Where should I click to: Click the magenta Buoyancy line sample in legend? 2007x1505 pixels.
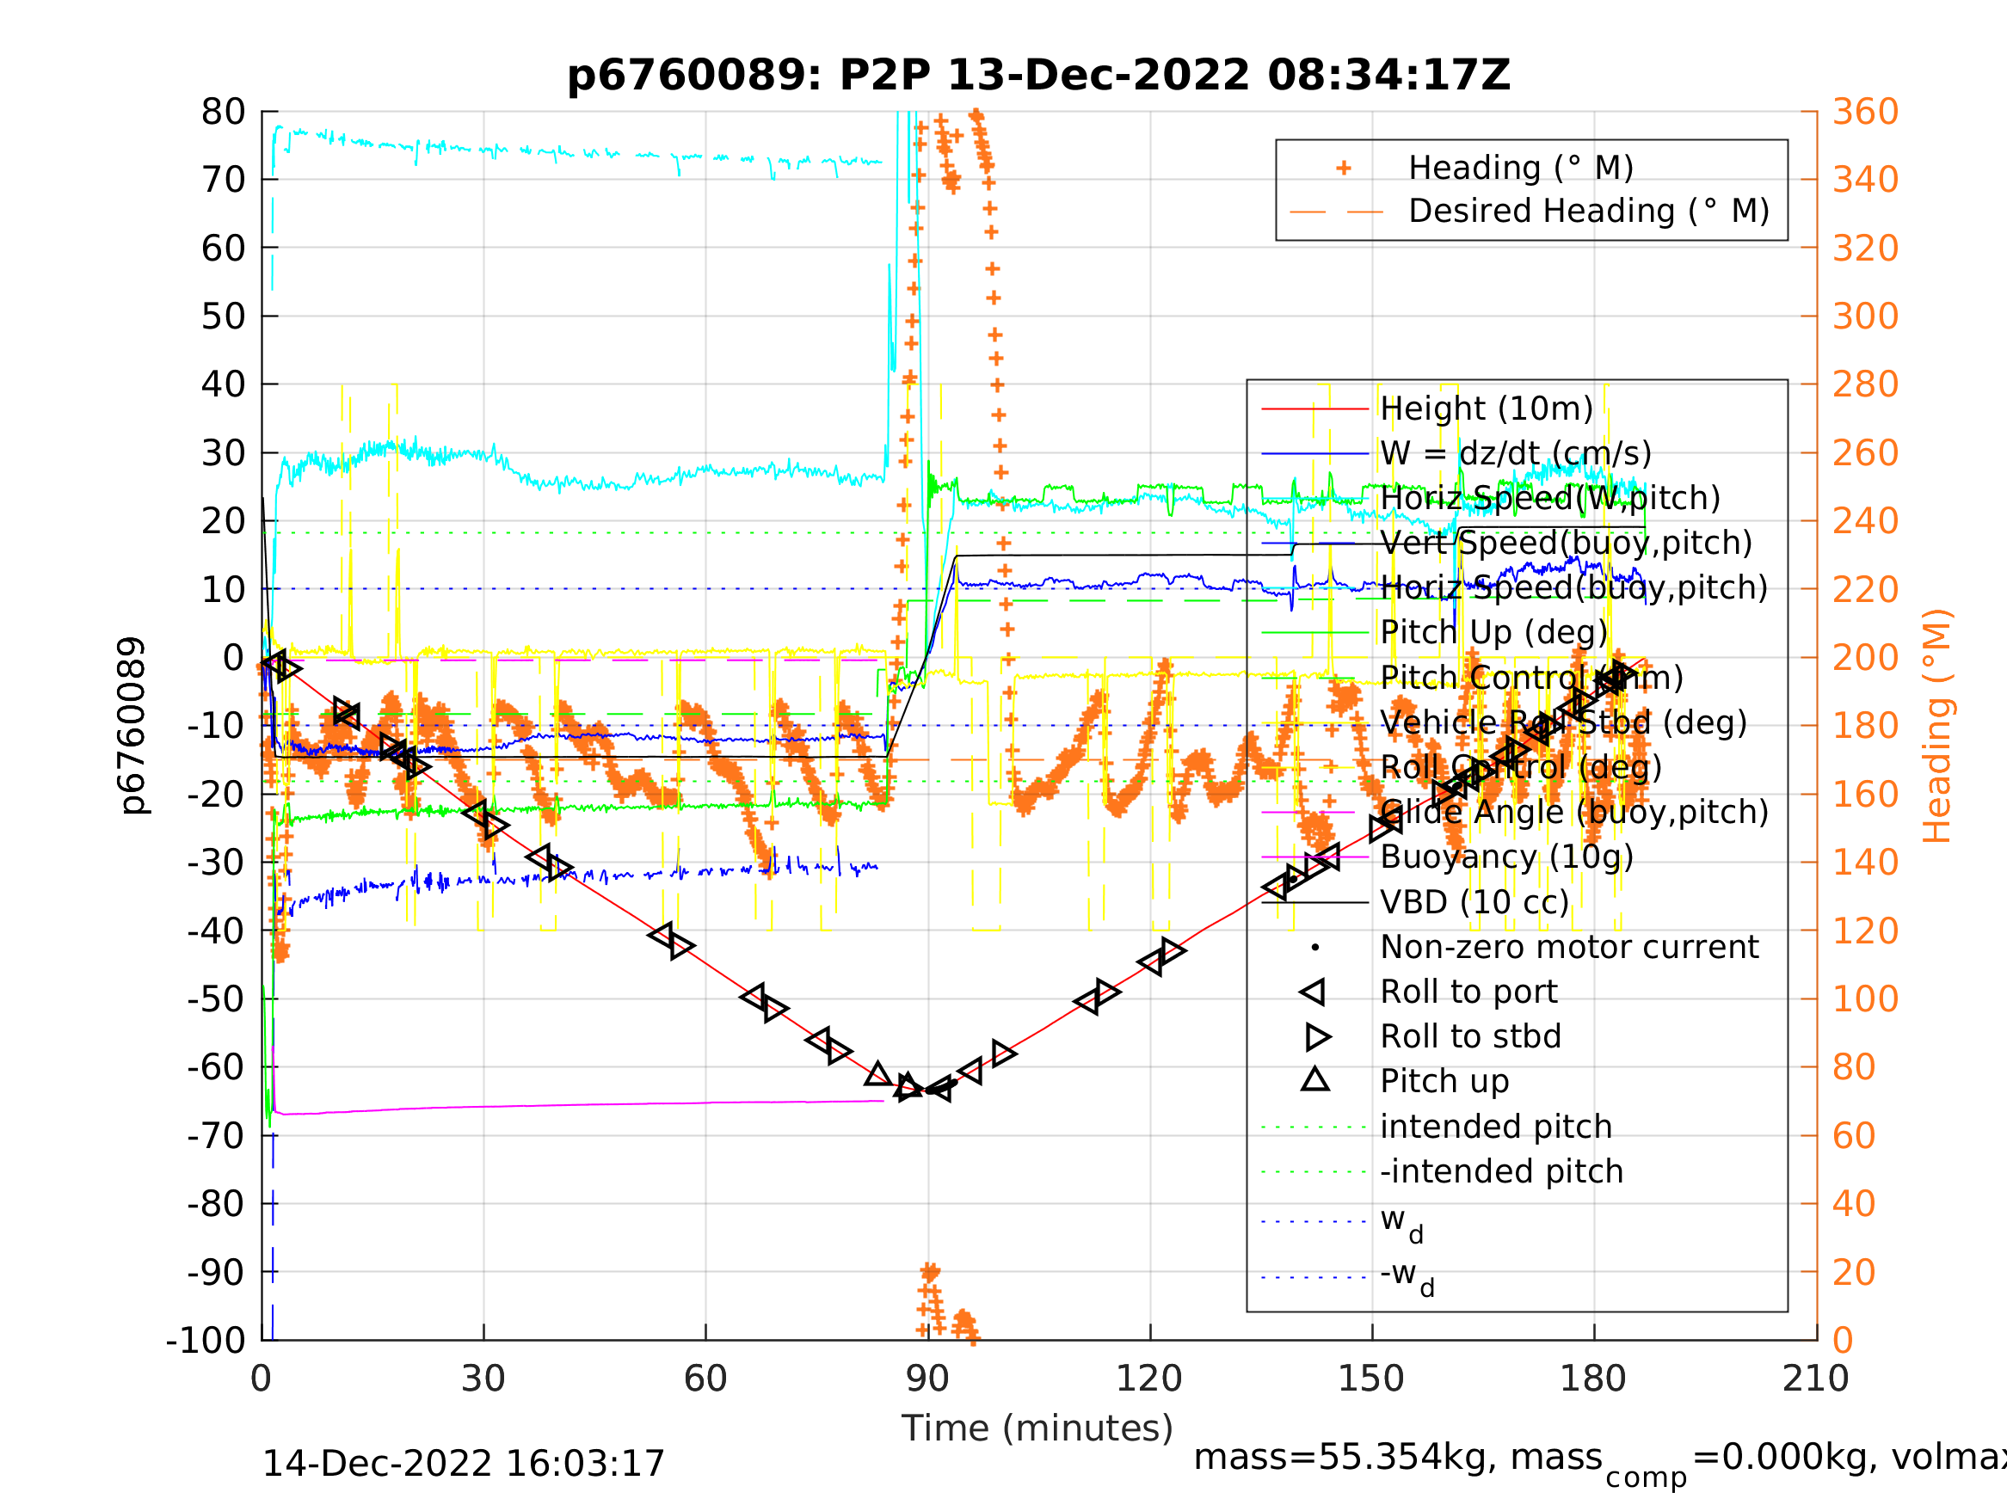[1314, 857]
